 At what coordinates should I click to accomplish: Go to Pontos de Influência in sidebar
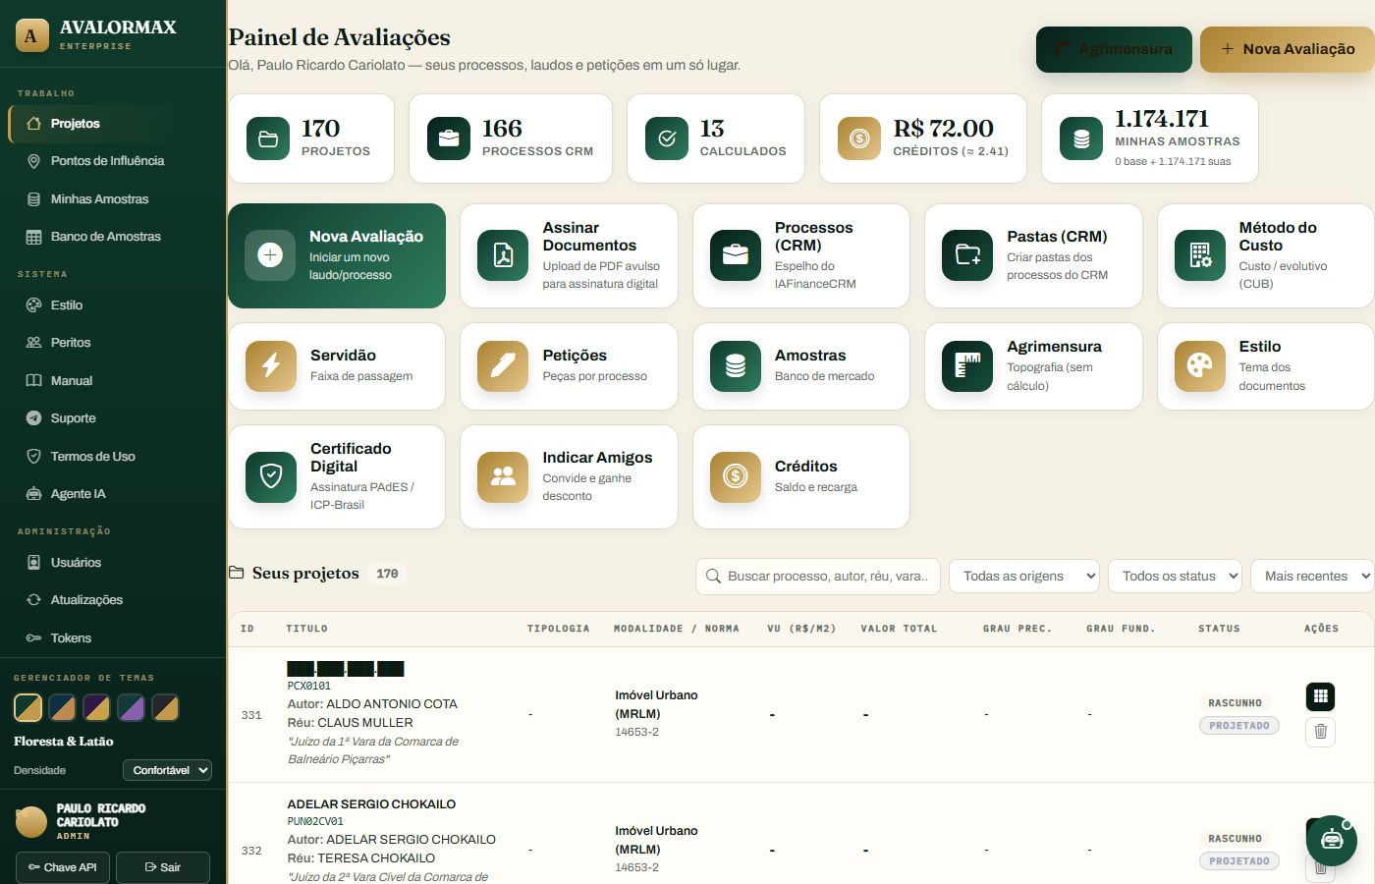(x=107, y=161)
